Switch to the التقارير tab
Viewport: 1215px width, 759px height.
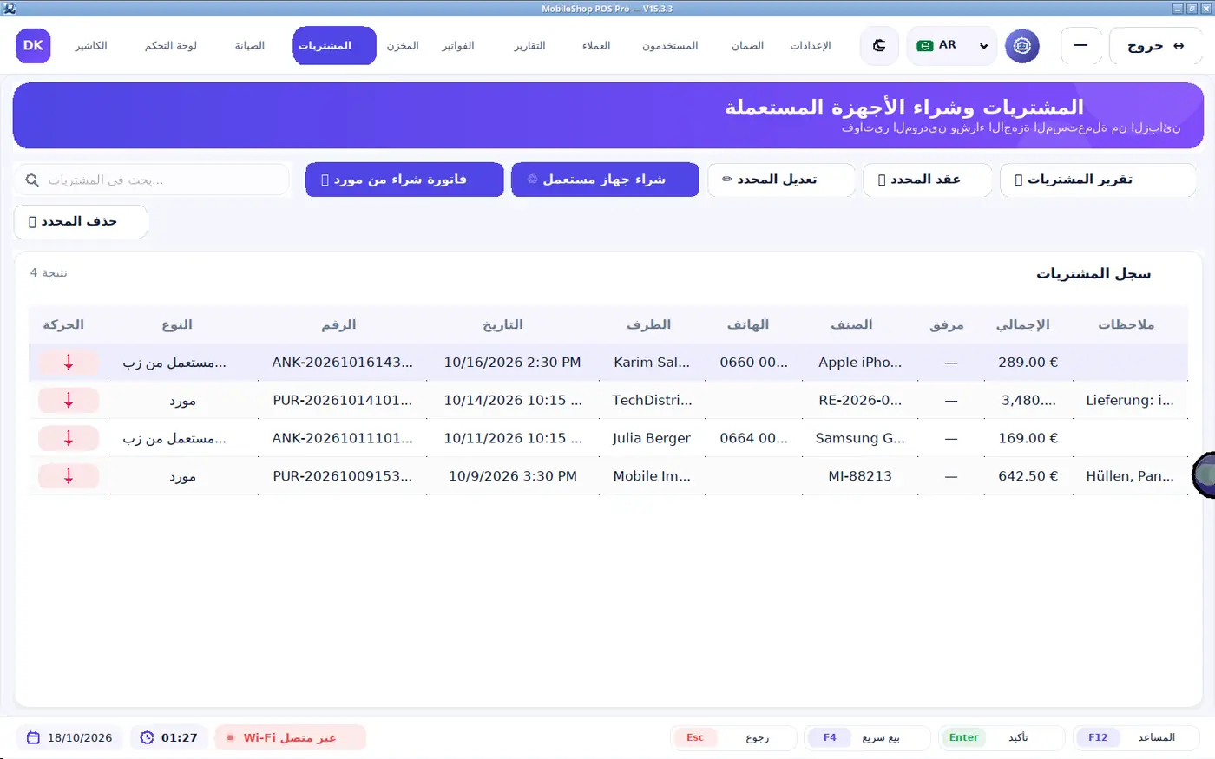[529, 46]
